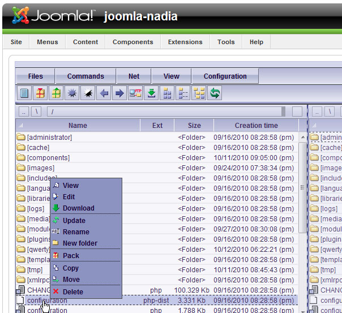Choose Delete from the context menu

click(x=72, y=292)
